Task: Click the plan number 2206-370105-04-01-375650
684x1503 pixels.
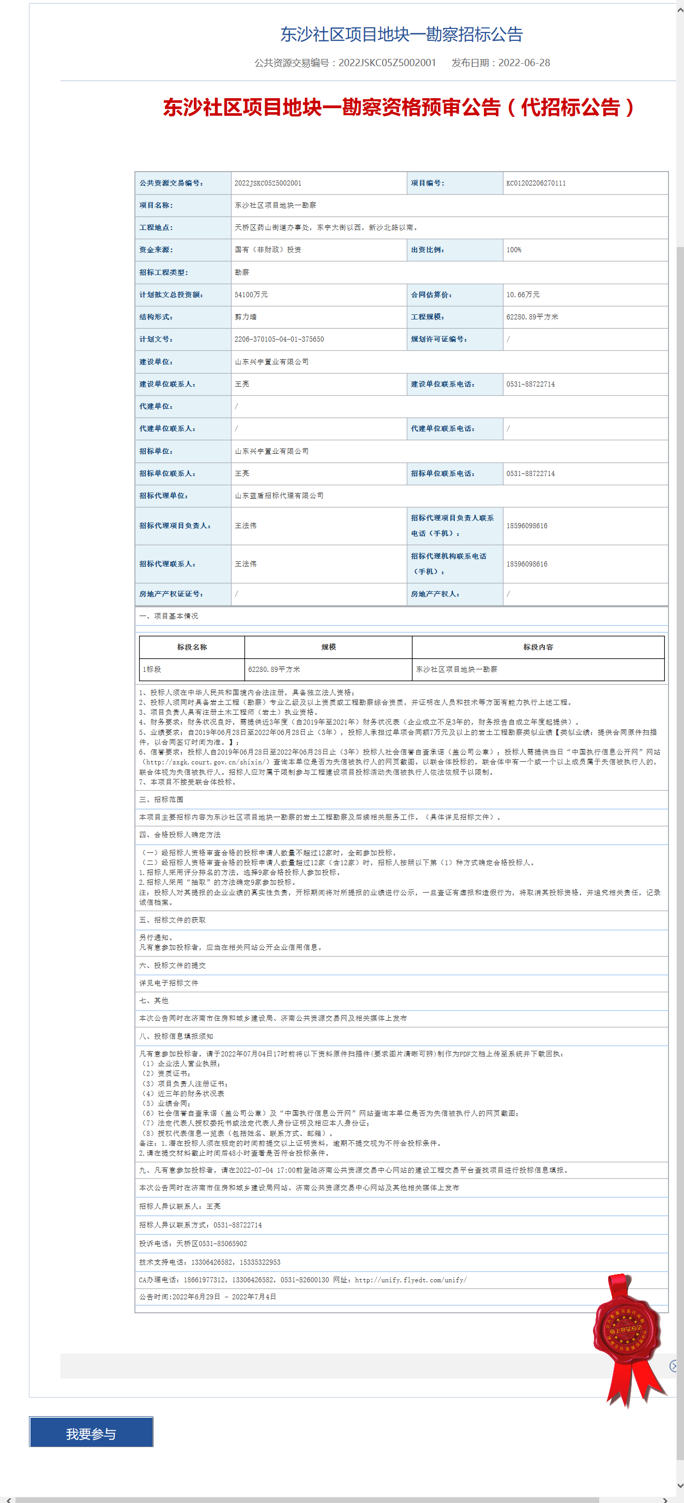Action: 279,339
